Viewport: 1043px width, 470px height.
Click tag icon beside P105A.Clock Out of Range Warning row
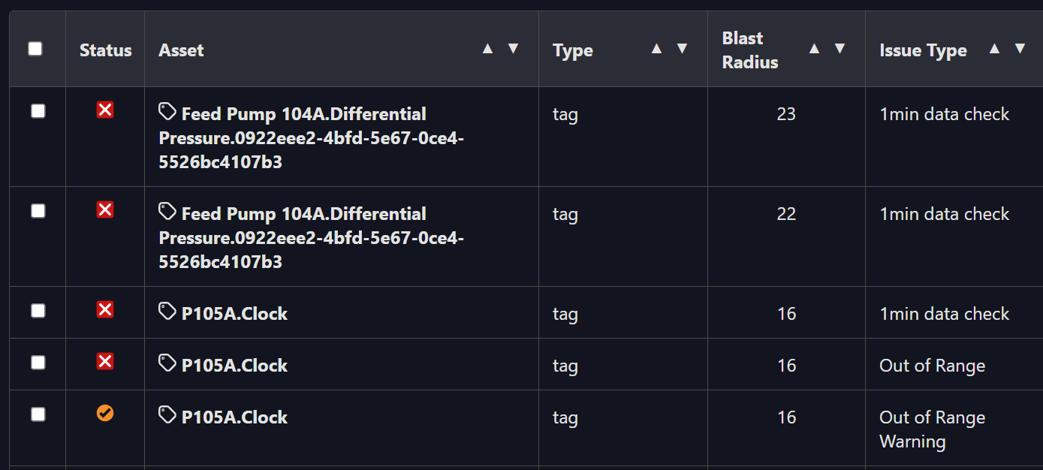click(167, 415)
